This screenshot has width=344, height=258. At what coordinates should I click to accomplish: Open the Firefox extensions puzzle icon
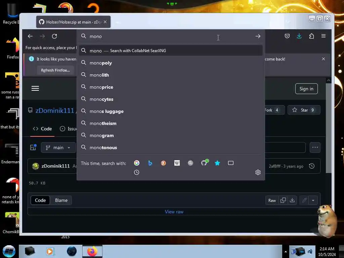tap(311, 36)
